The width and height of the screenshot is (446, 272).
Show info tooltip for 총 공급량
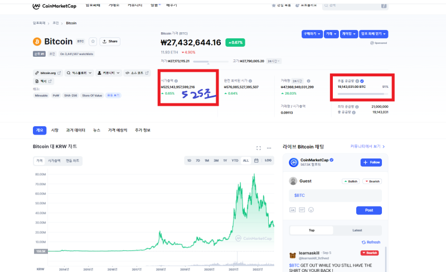point(354,112)
